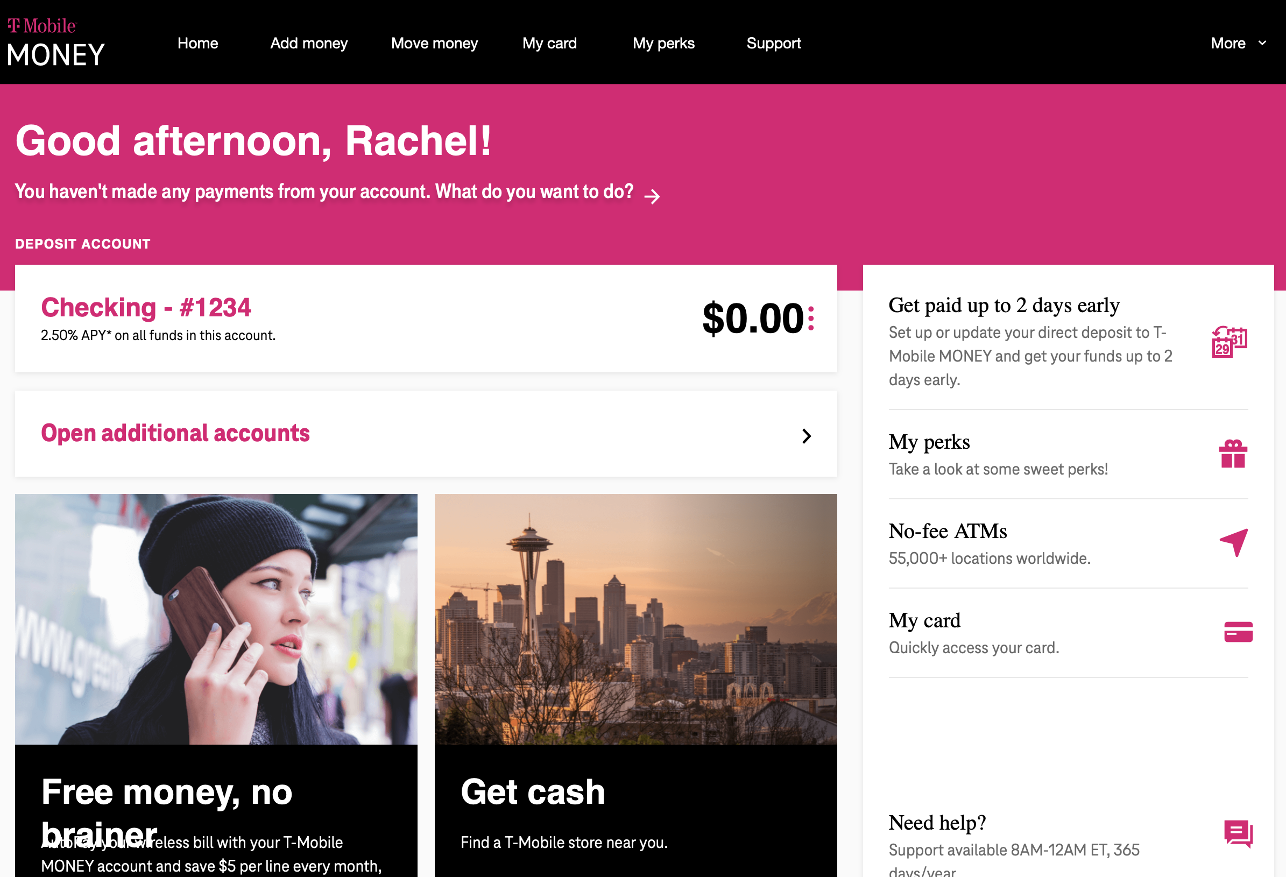The image size is (1286, 877).
Task: Click the T-Mobile MONEY logo
Action: pos(55,42)
